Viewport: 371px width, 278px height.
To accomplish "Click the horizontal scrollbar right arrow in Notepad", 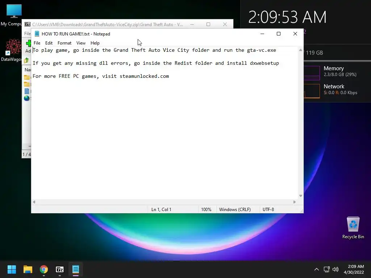I will coord(294,202).
